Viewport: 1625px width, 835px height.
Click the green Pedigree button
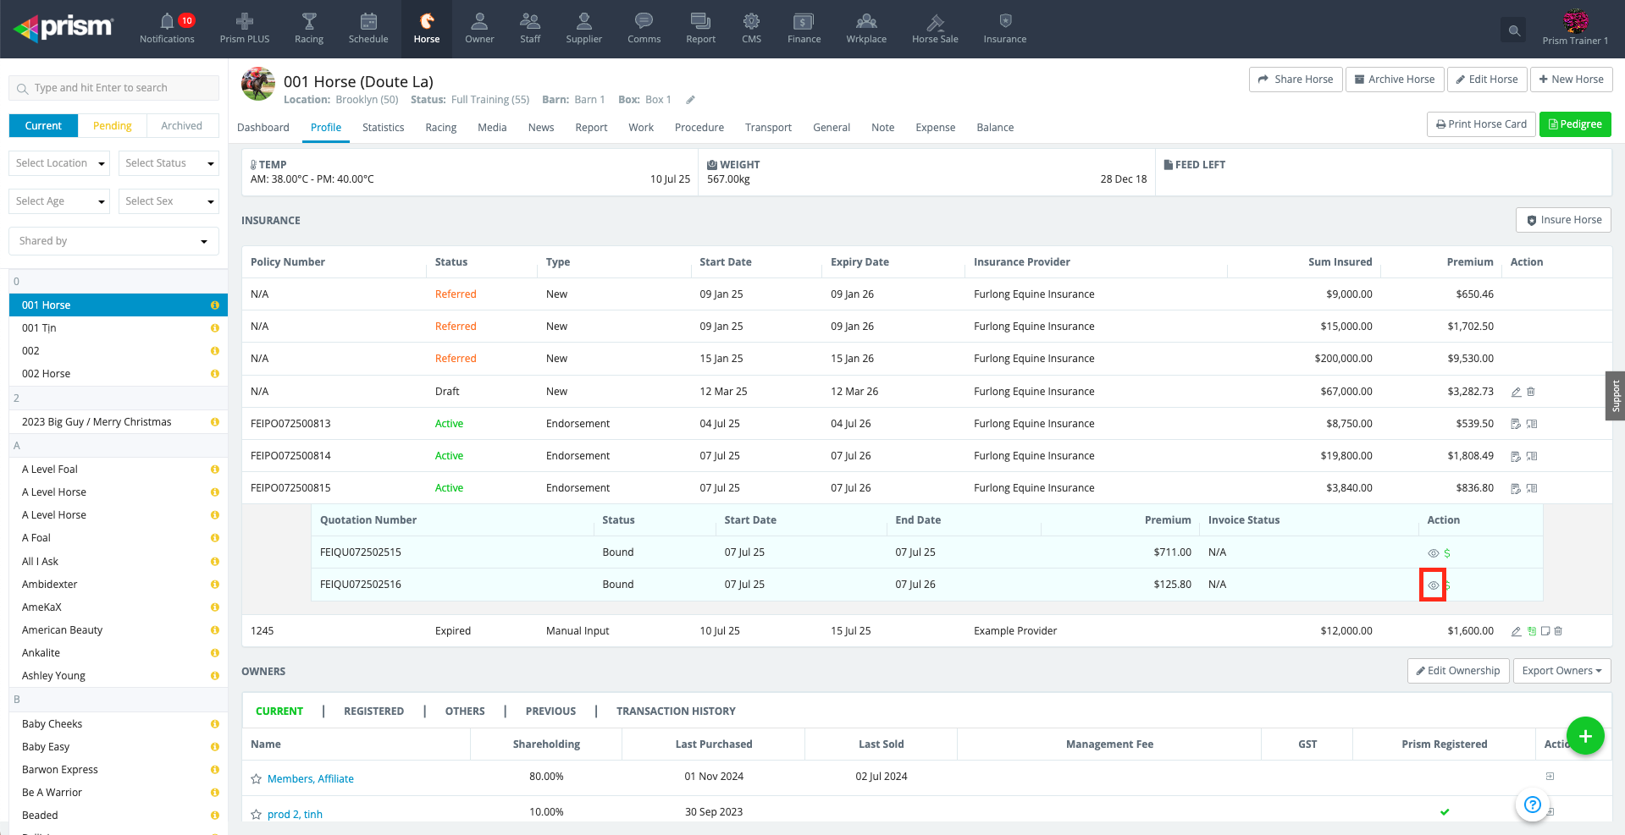1575,124
